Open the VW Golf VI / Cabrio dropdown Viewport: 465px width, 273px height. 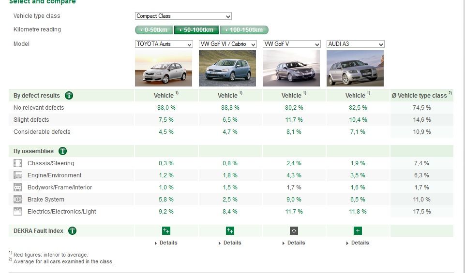click(227, 44)
